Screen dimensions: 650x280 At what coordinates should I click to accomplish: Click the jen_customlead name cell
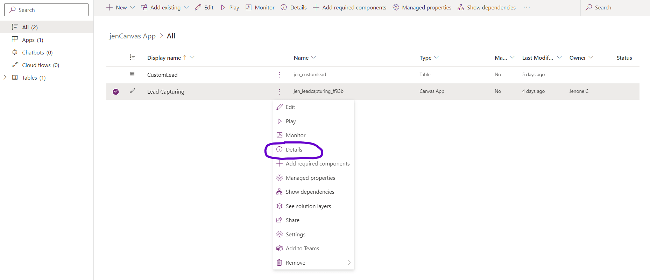(310, 74)
